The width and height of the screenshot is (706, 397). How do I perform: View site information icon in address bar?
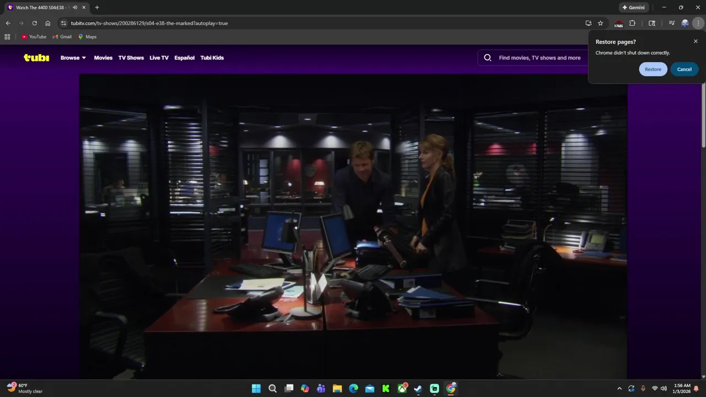[63, 23]
